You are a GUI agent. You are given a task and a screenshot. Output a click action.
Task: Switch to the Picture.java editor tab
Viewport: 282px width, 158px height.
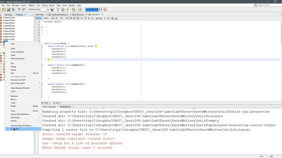(79, 14)
